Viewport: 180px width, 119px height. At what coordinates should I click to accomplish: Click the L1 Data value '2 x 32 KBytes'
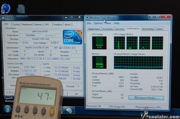tap(61, 68)
